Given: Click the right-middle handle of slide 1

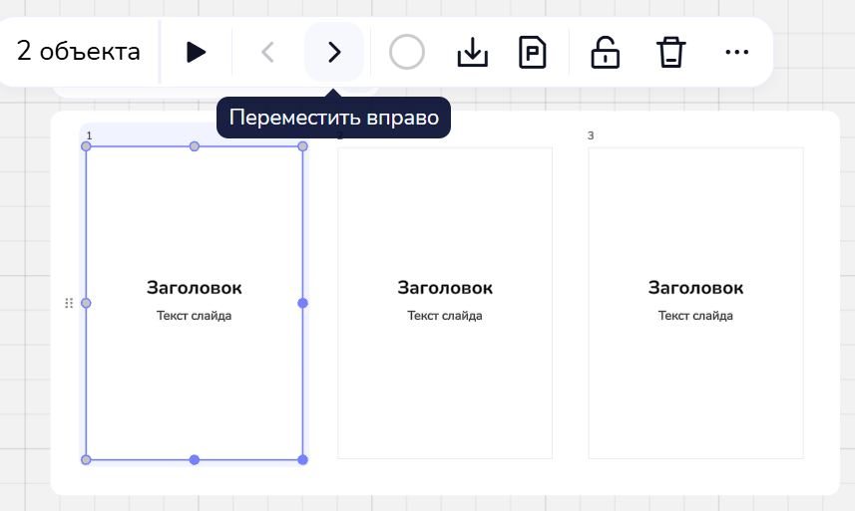Looking at the screenshot, I should [x=302, y=303].
